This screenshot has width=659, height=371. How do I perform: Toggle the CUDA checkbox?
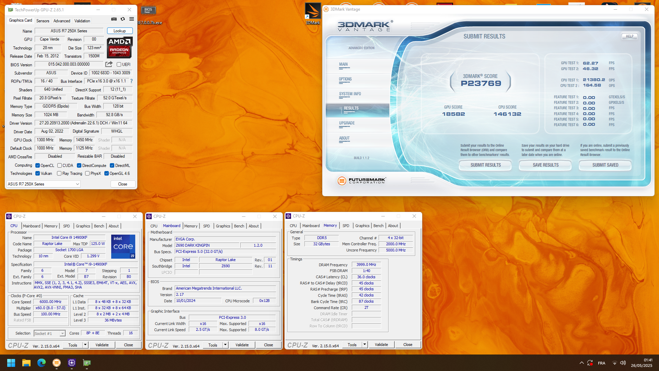click(x=59, y=166)
